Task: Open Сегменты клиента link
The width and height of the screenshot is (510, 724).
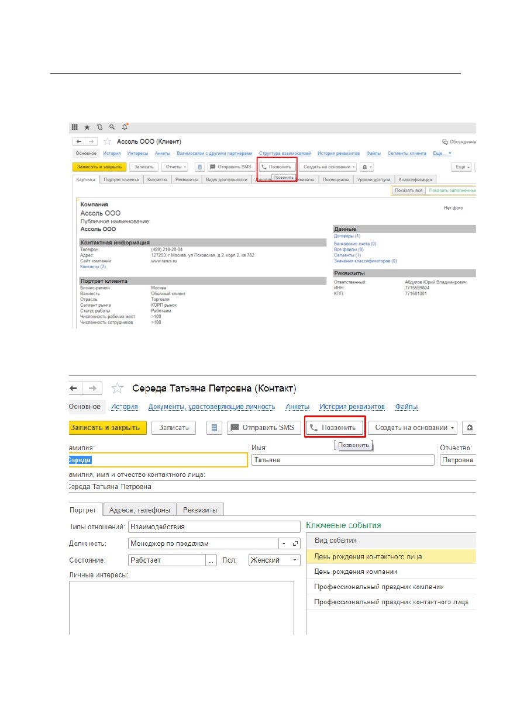Action: [406, 153]
